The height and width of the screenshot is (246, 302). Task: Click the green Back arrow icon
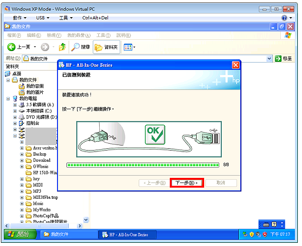[11, 47]
